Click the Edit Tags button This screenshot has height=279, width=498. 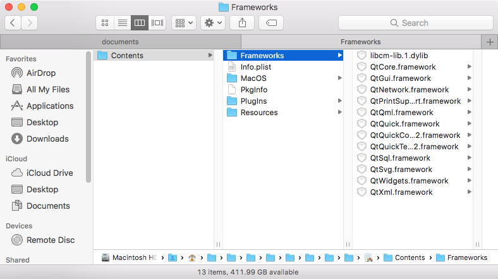click(271, 23)
